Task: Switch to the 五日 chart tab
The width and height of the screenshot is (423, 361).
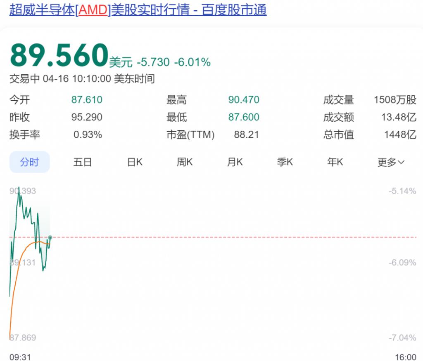Action: pos(82,162)
